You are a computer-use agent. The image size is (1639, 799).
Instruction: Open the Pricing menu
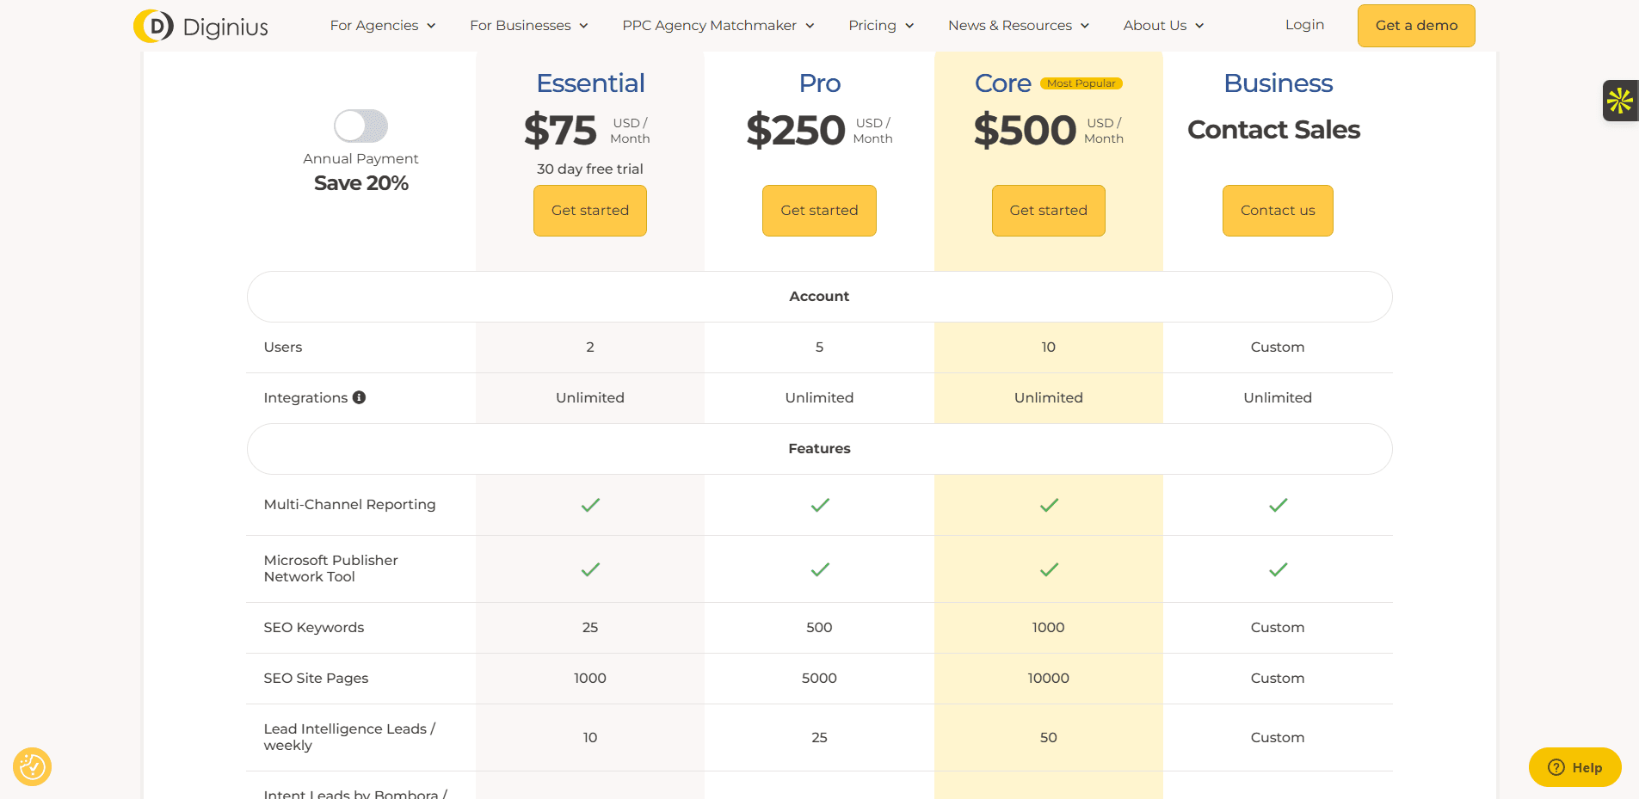880,26
